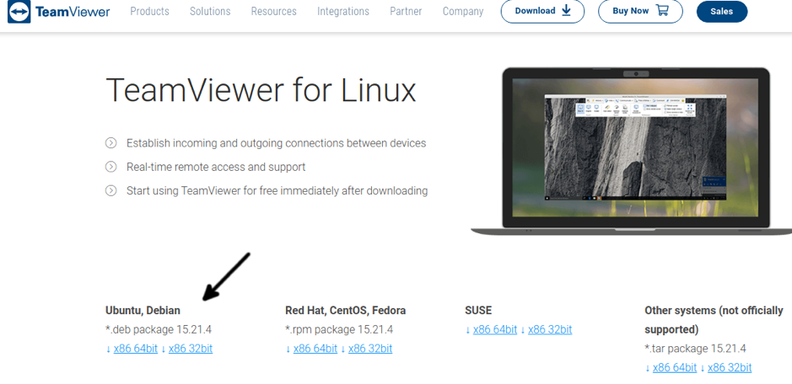Click the 'Red Hat, CentOS, Fedora' heading
Screen dimensions: 792x384
346,311
